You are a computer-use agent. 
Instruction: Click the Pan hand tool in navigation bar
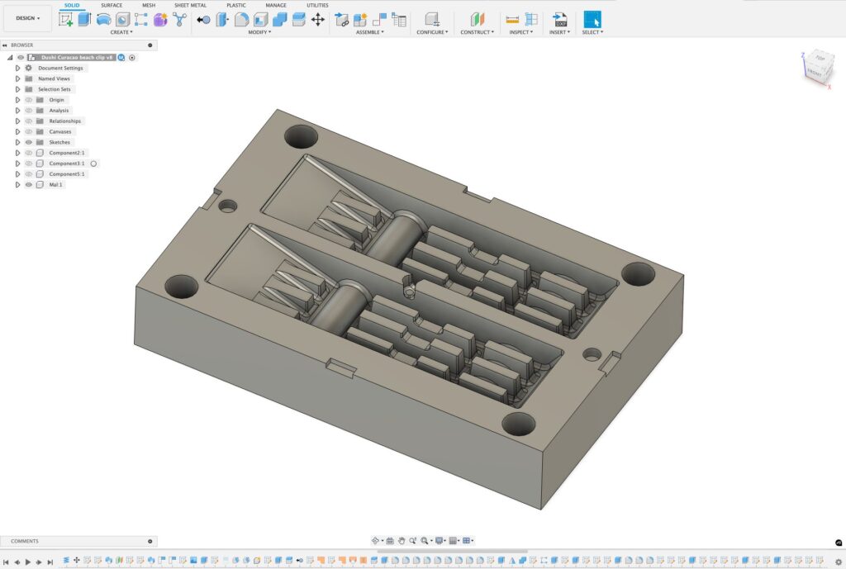(x=402, y=540)
